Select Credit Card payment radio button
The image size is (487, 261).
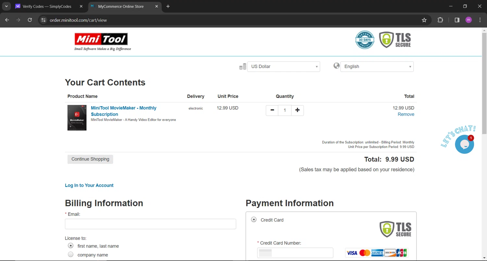tap(254, 220)
